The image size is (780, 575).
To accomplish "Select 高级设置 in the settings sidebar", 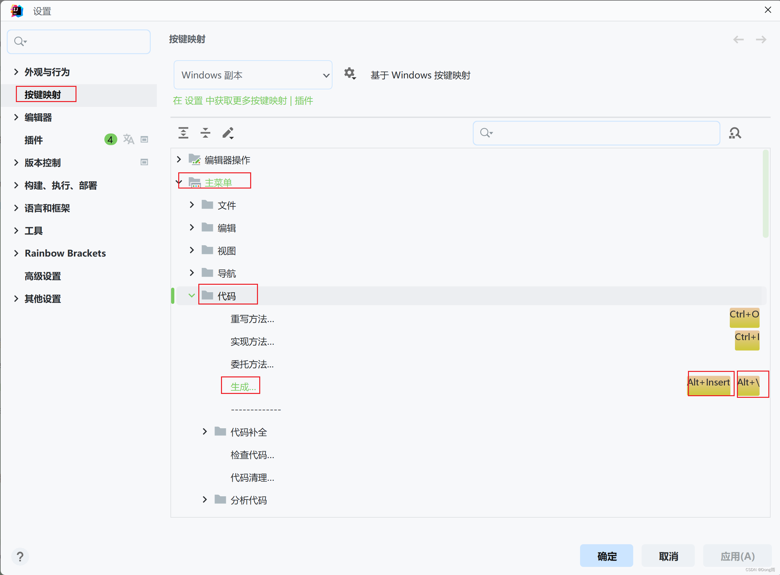I will point(43,276).
